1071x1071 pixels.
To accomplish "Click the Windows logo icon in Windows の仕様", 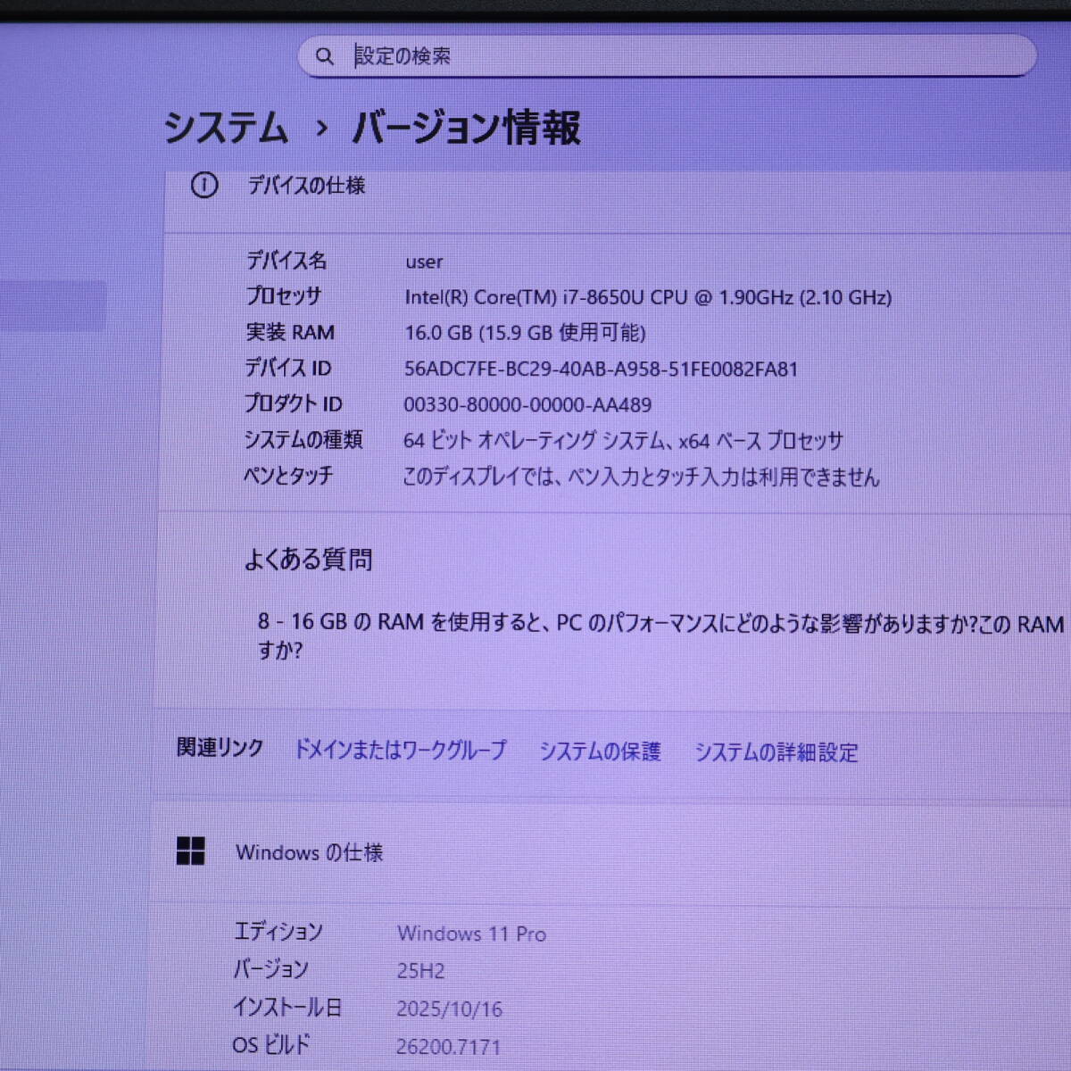I will click(191, 851).
